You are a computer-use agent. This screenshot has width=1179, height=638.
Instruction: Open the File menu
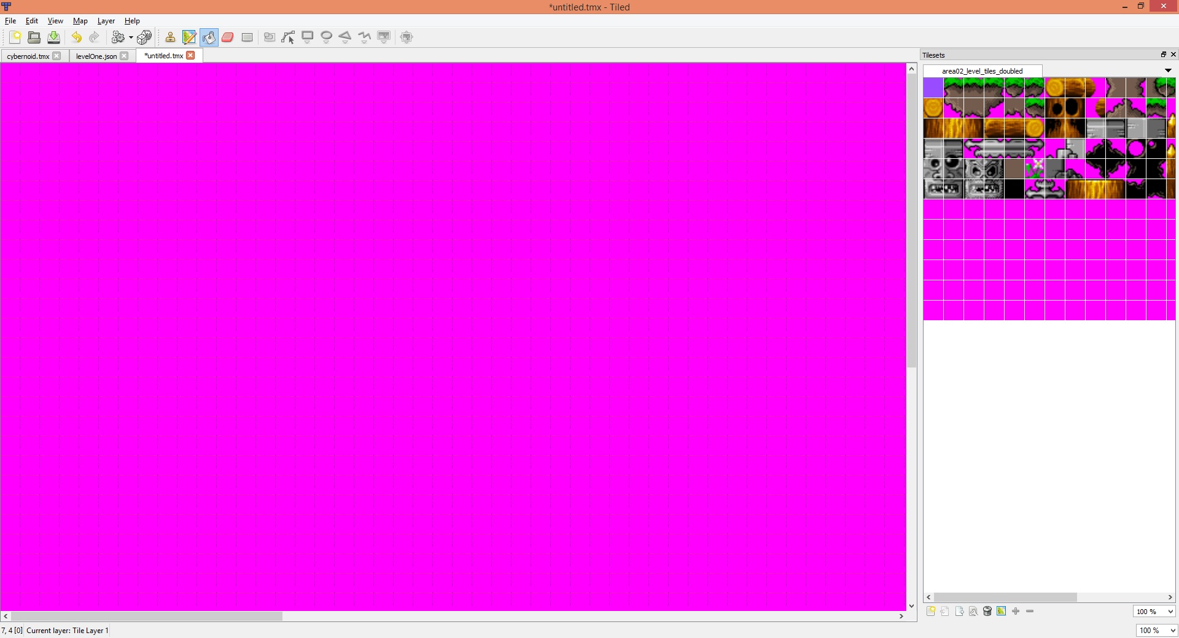pyautogui.click(x=10, y=21)
